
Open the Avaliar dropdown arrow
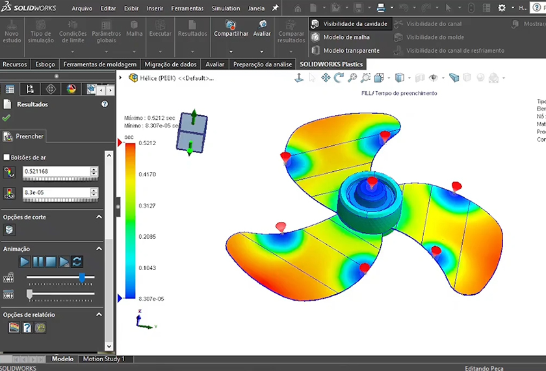[262, 51]
